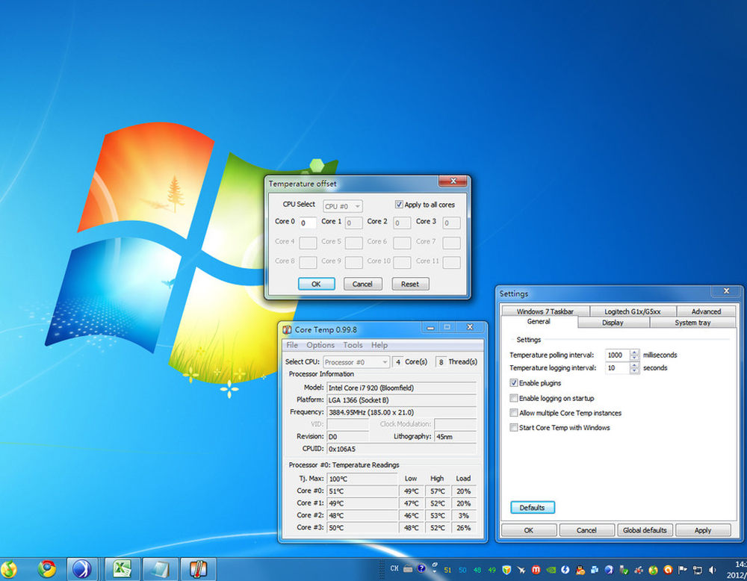Click the green music player taskbar icon
747x581 pixels.
tap(8, 570)
